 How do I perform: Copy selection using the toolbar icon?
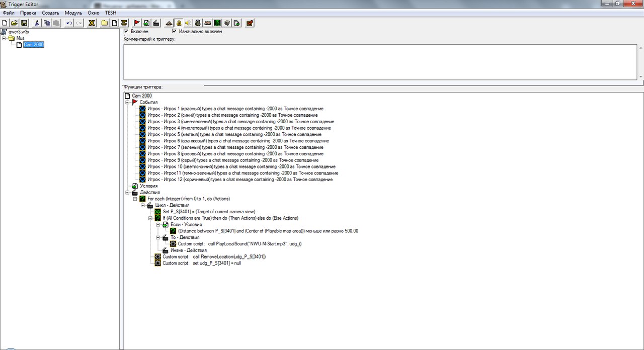click(x=46, y=23)
